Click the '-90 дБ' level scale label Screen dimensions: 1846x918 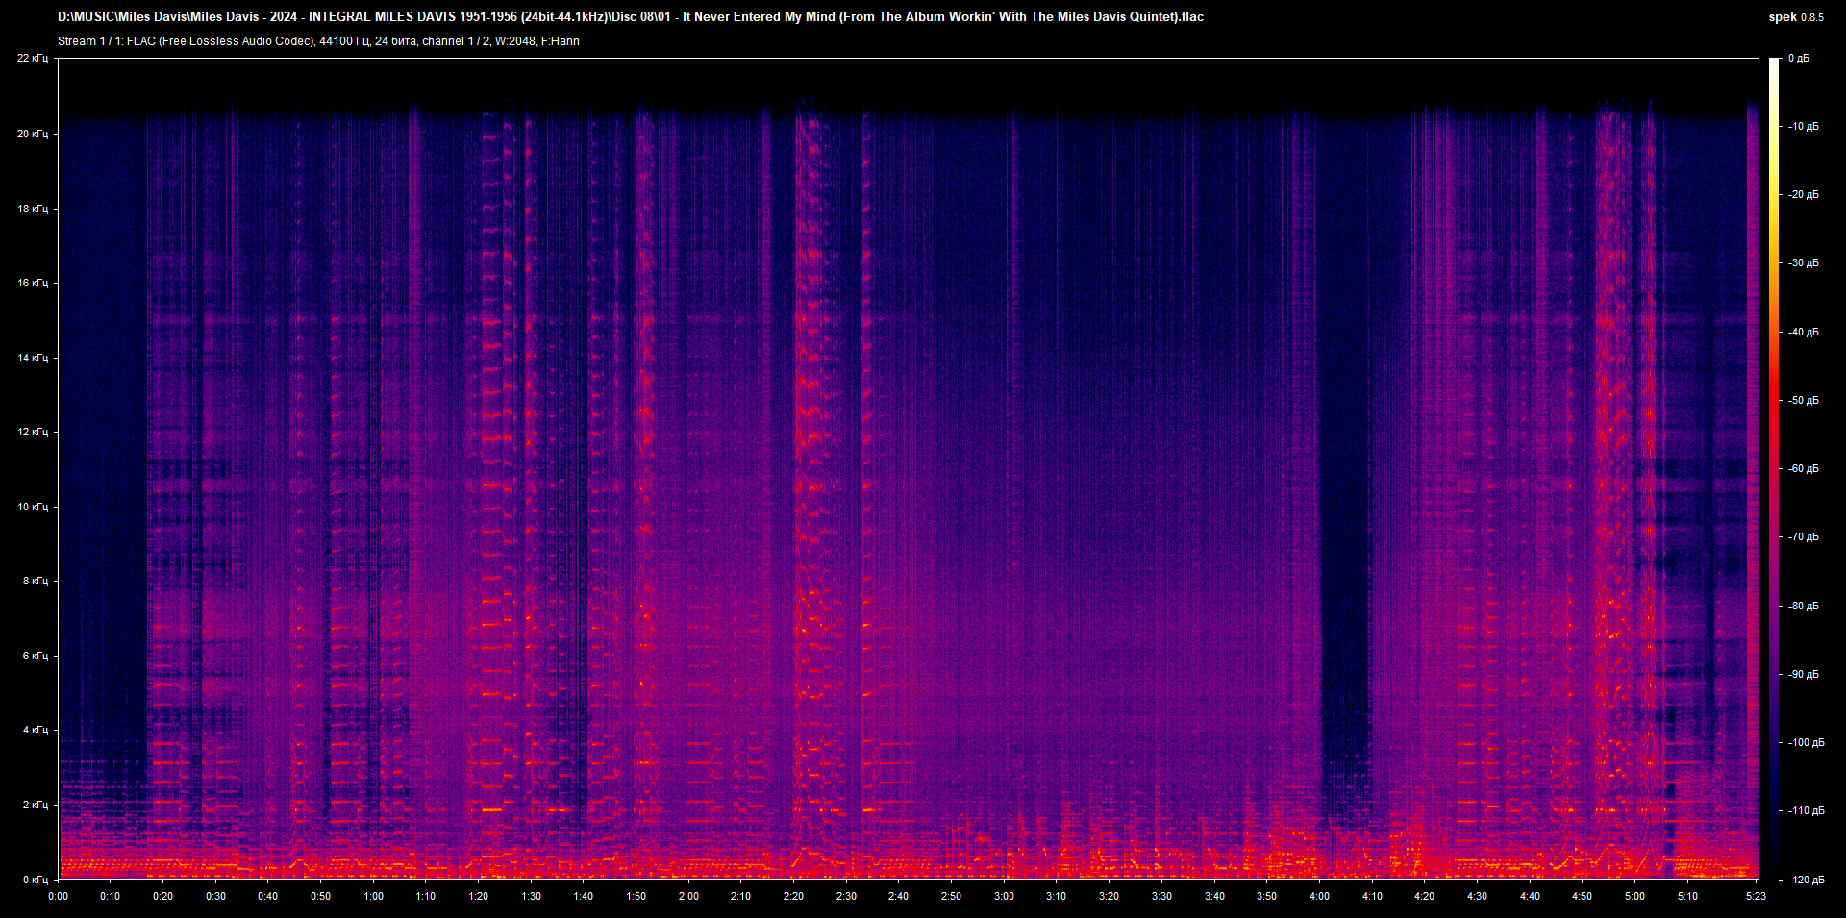[x=1804, y=675]
